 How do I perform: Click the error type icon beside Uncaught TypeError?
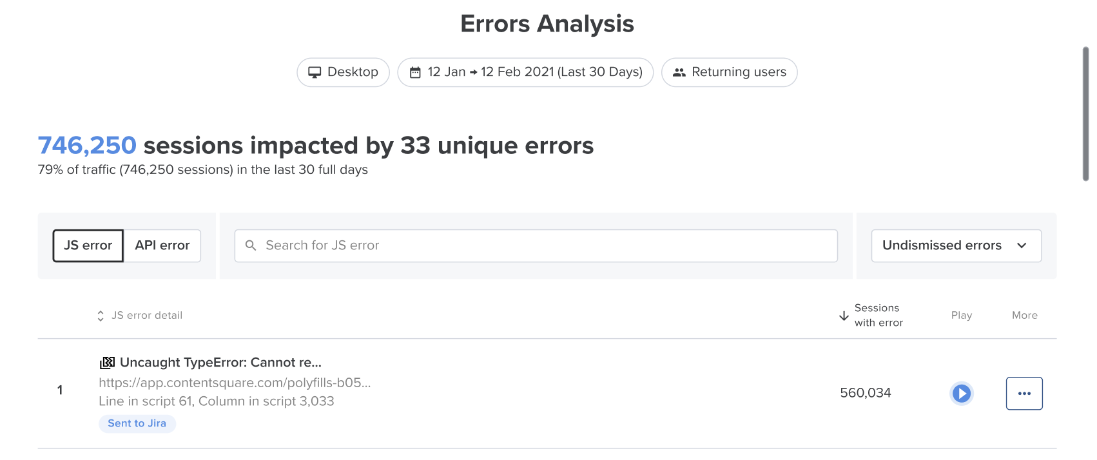(x=107, y=362)
